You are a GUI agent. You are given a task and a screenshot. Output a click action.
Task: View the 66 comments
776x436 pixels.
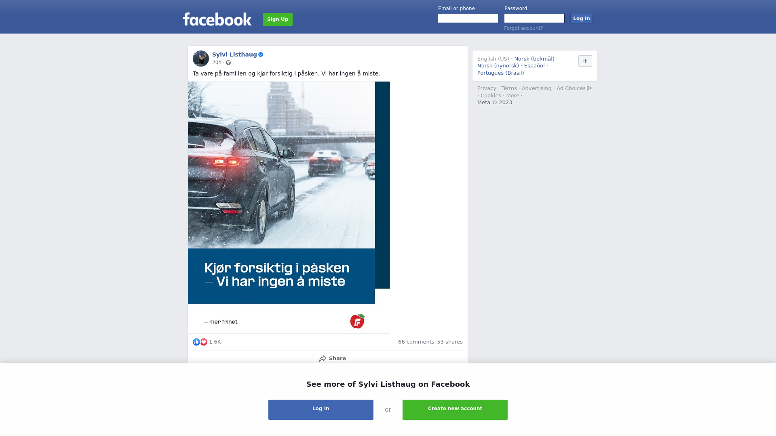[416, 342]
